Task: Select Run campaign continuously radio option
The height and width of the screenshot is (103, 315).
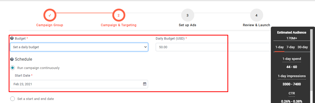Action: [x=13, y=68]
